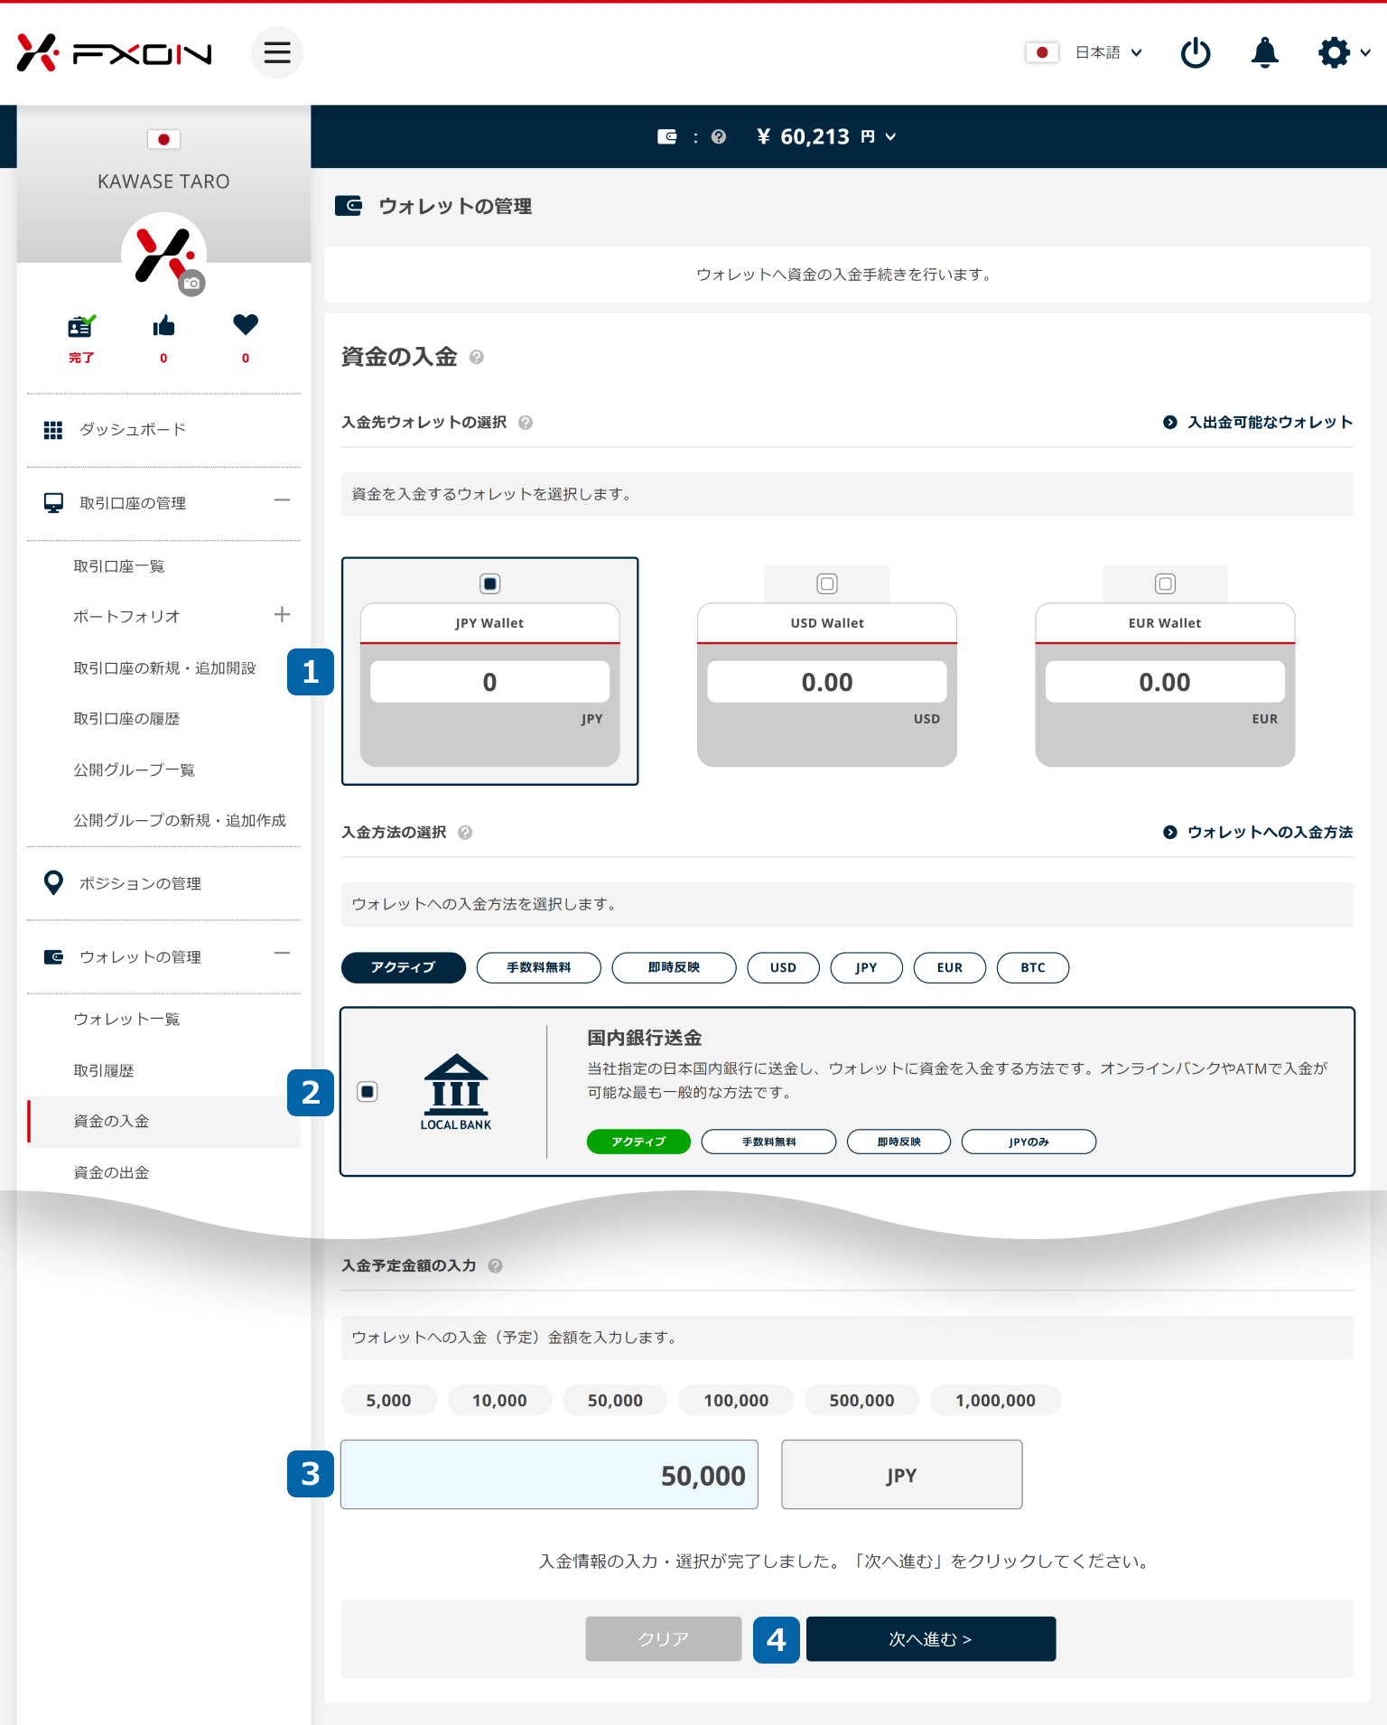
Task: Choose the 500,000 preset amount
Action: click(862, 1401)
